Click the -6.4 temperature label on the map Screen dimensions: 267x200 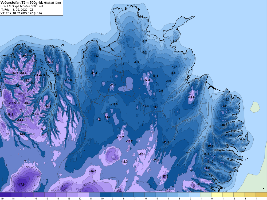pos(33,83)
